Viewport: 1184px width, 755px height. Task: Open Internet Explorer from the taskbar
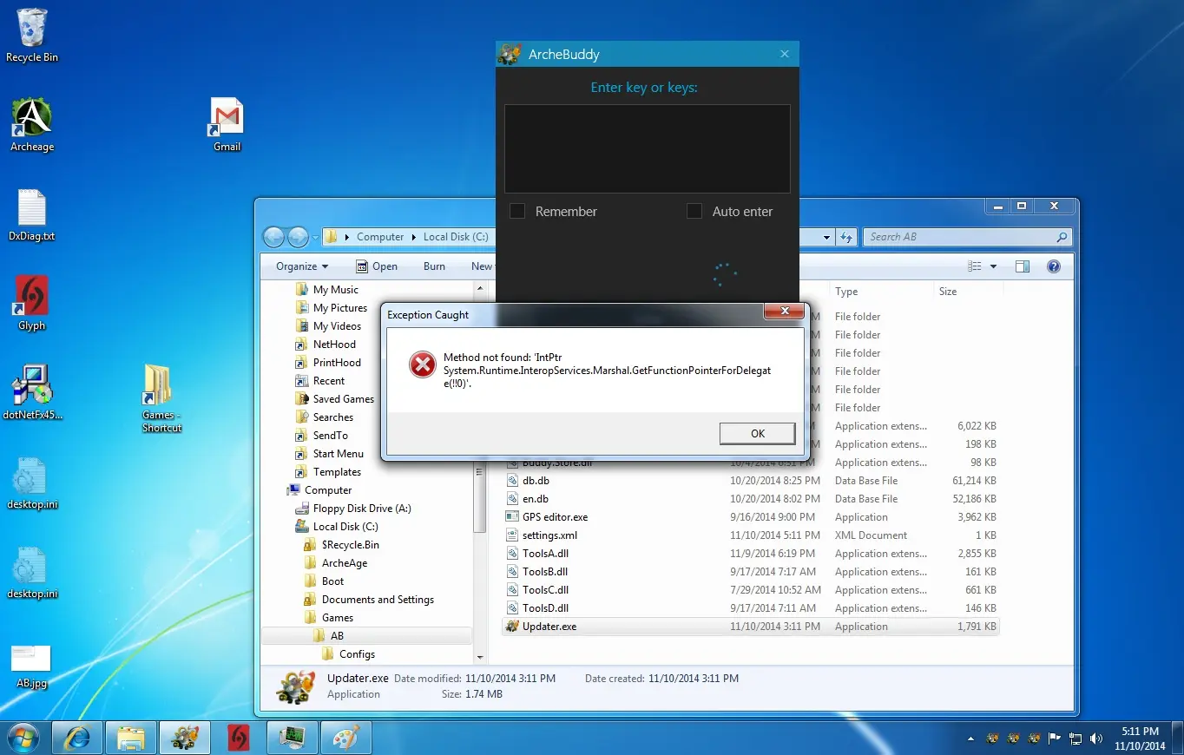click(x=77, y=738)
